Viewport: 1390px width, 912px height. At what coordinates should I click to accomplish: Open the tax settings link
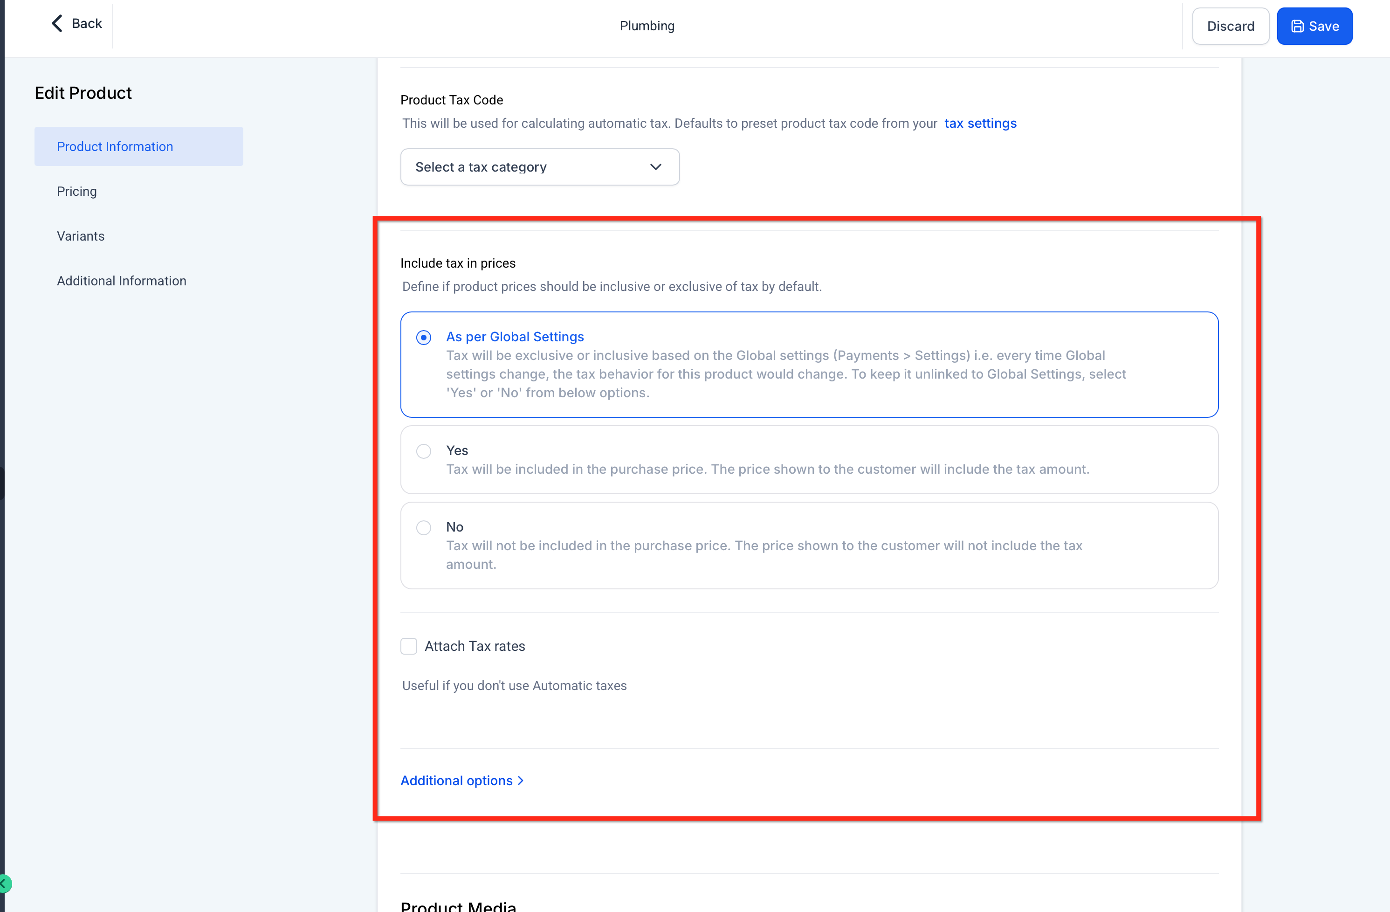980,123
